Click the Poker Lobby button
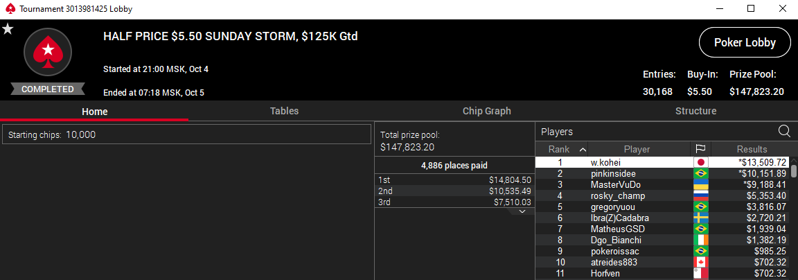This screenshot has width=798, height=280. coord(745,43)
